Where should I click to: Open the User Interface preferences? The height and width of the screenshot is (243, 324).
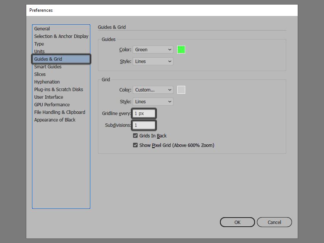coord(48,97)
